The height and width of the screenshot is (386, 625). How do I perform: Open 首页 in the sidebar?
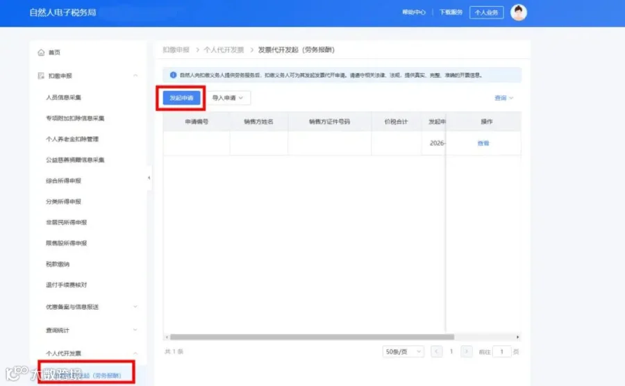tap(54, 53)
